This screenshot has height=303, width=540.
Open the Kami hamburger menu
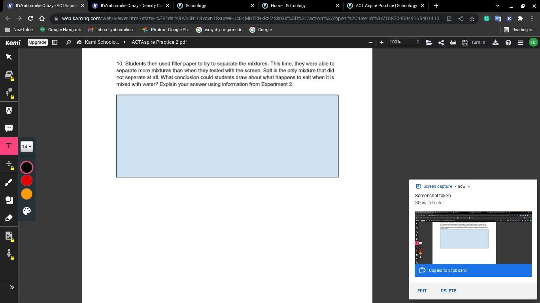coord(521,42)
